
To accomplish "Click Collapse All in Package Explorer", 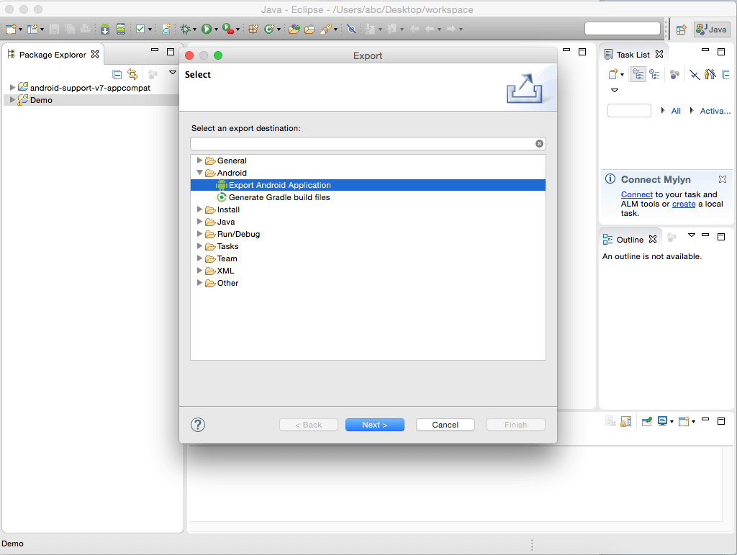I will (117, 74).
